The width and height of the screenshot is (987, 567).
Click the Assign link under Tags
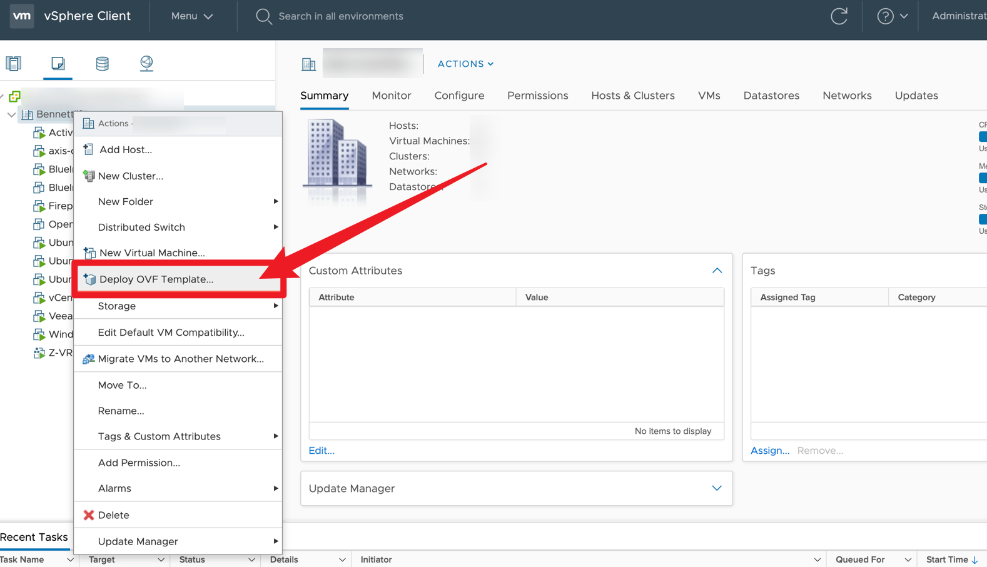[x=770, y=451]
